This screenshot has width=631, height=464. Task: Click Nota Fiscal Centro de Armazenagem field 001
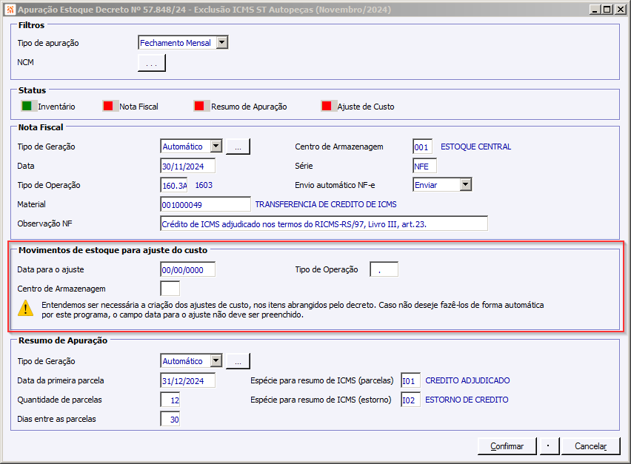[x=423, y=147]
